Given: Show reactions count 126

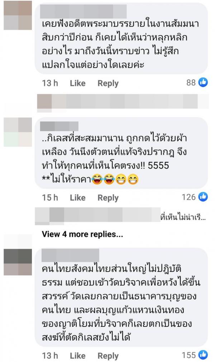Looking at the screenshot, I should pos(188,197).
